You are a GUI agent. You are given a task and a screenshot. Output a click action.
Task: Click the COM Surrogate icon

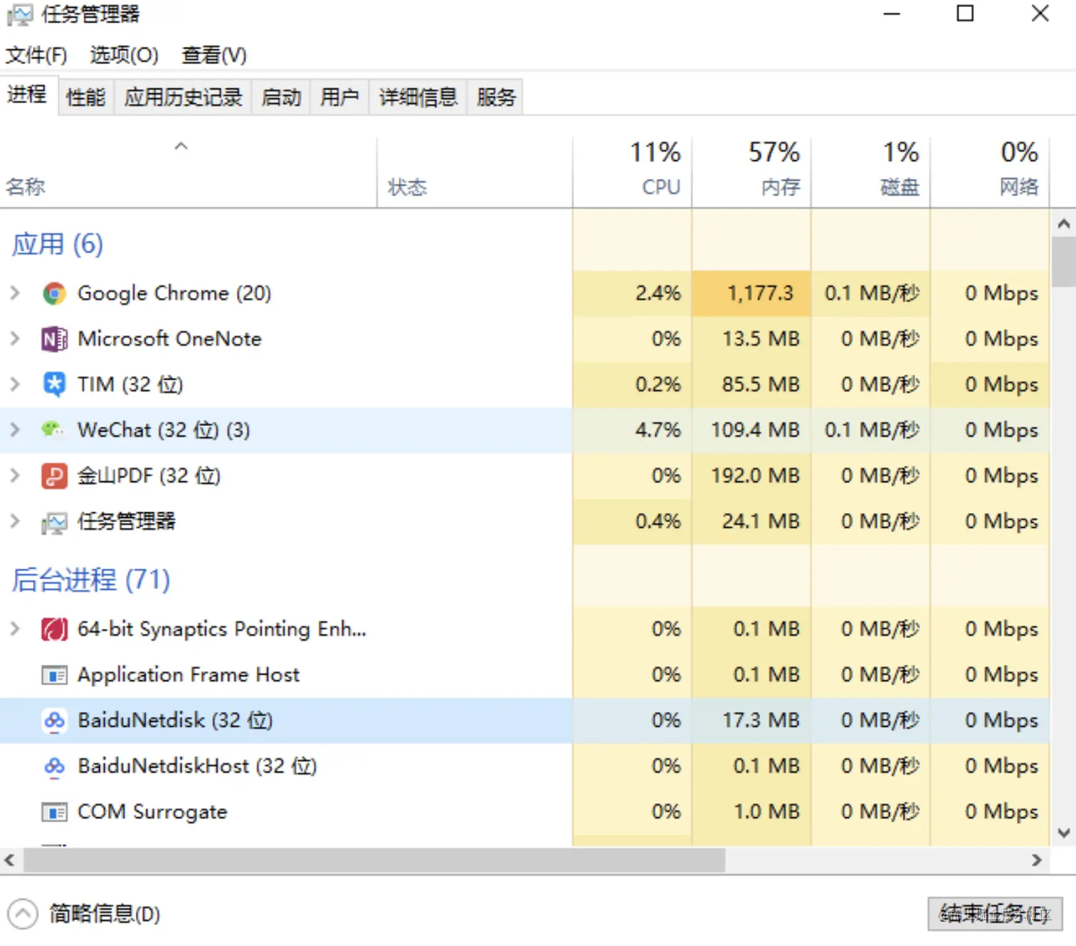54,812
